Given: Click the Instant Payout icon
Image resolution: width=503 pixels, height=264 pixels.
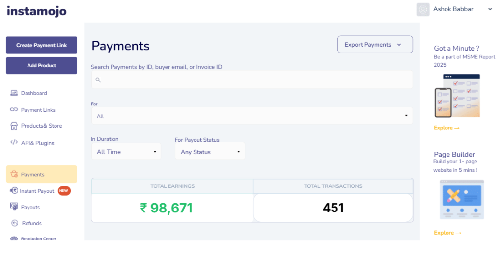Looking at the screenshot, I should 14,190.
